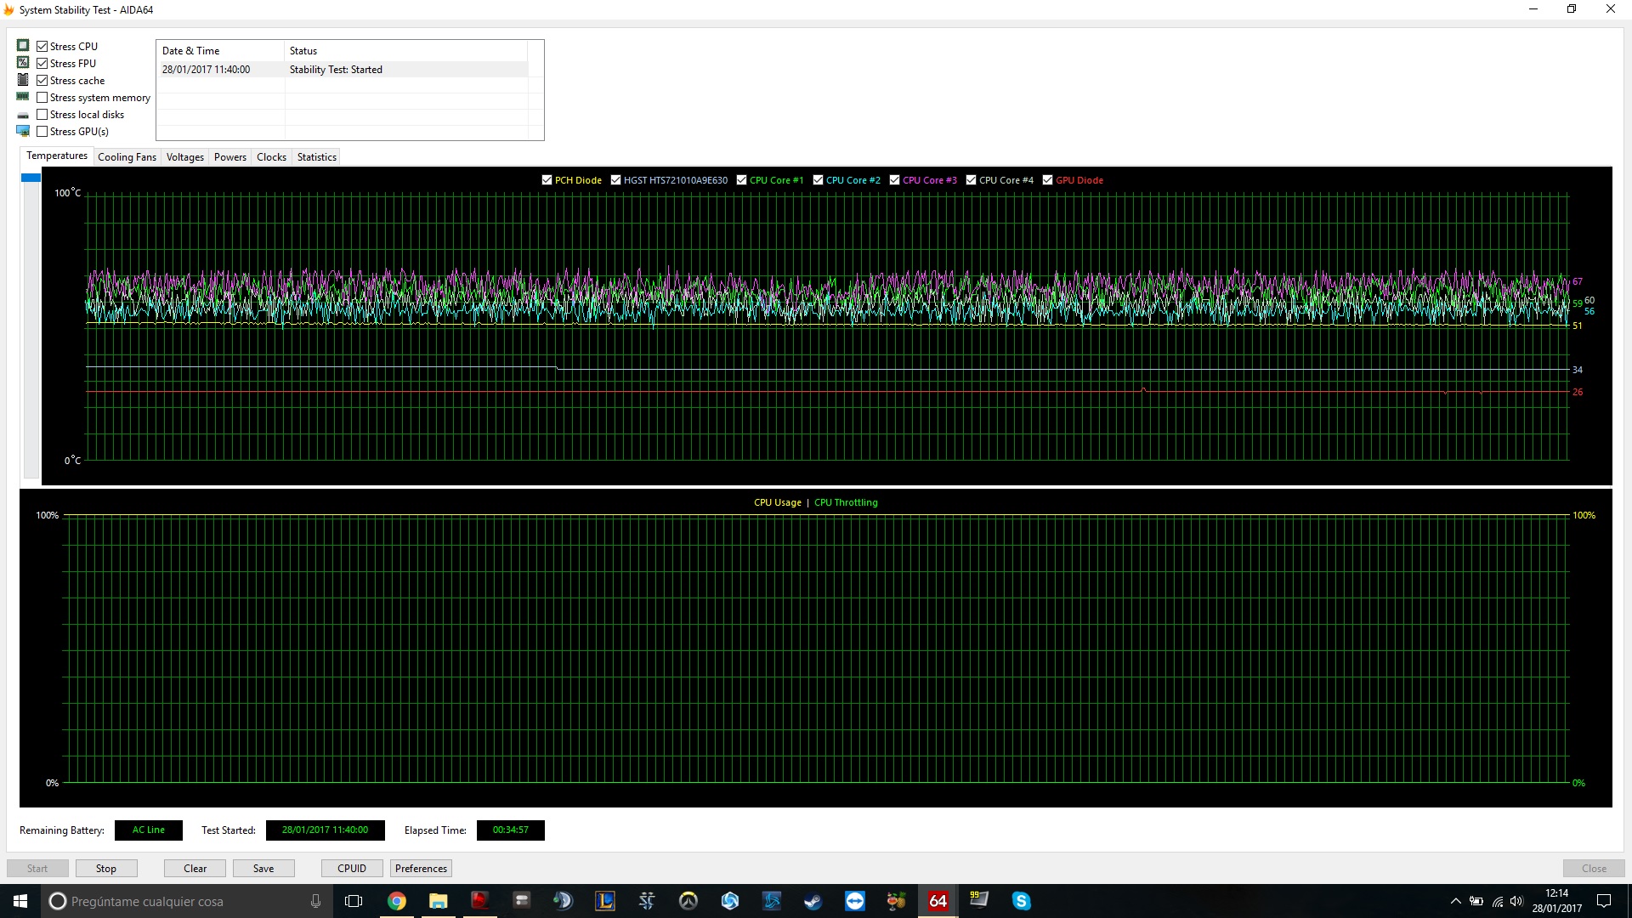
Task: Open Google Chrome from the taskbar
Action: tap(396, 901)
